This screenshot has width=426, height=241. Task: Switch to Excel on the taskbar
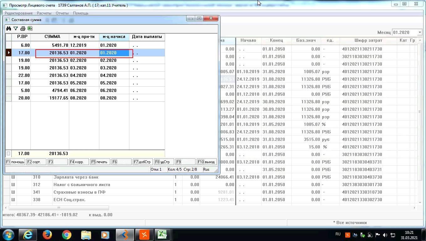coord(162,235)
